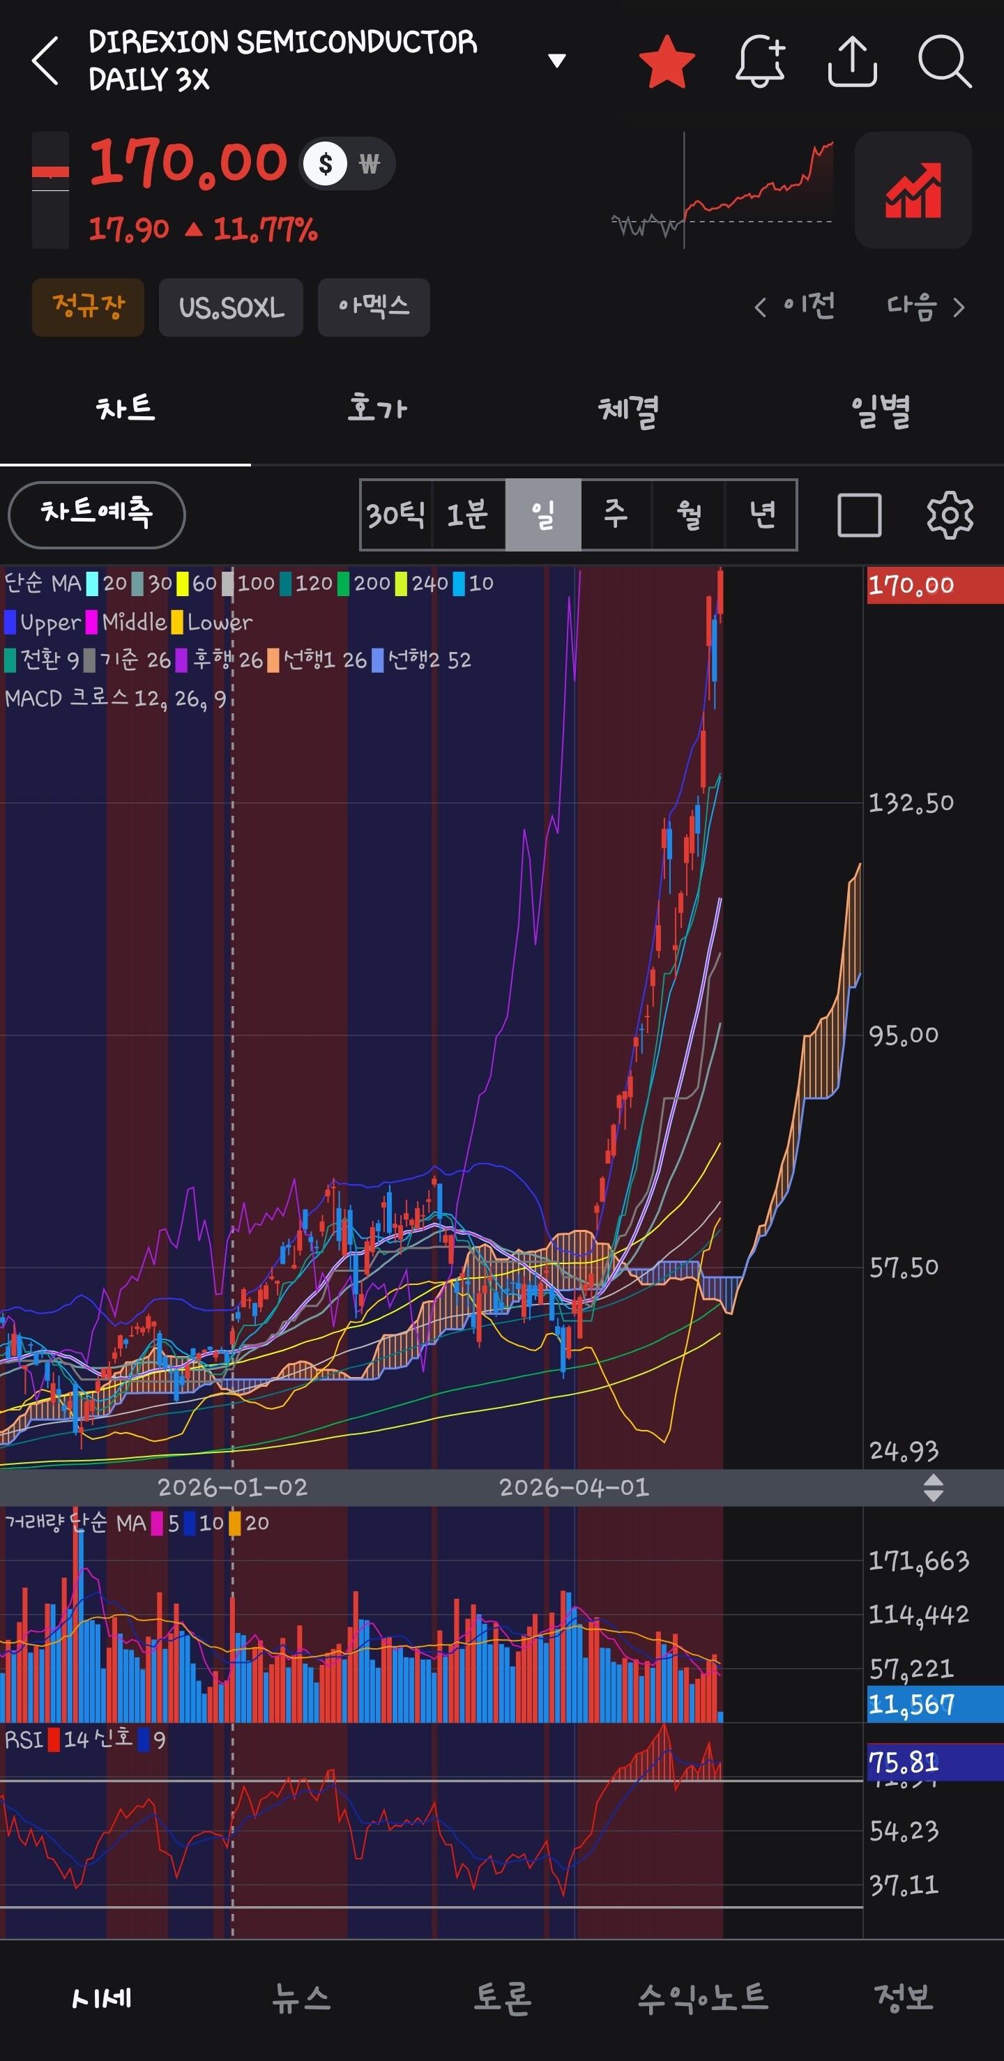Tap the share upload icon
This screenshot has width=1004, height=2061.
coord(852,61)
